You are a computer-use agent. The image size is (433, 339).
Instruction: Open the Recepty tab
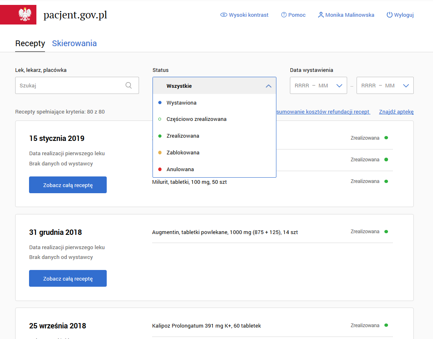pos(30,43)
